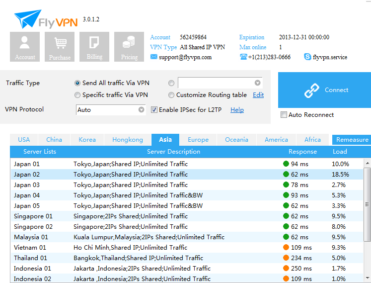
Task: Click the 234 ms response value
Action: [301, 258]
